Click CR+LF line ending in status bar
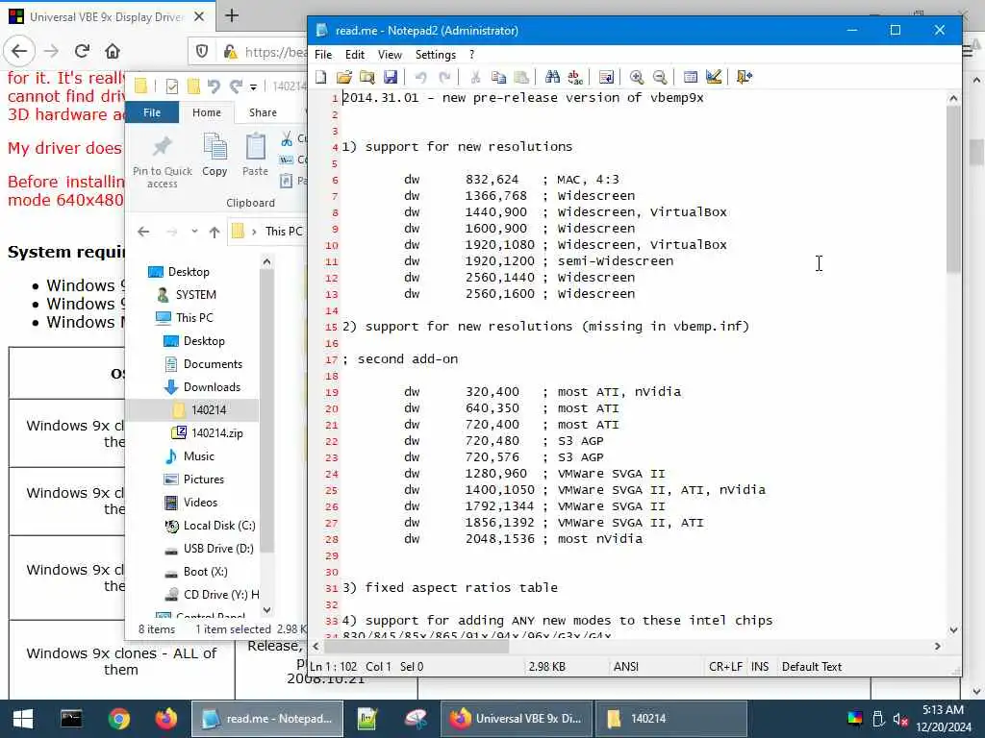Screen dimensions: 985x738 (x=725, y=667)
